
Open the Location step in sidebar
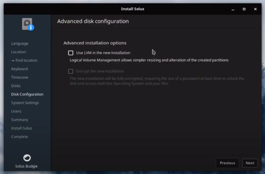point(18,52)
